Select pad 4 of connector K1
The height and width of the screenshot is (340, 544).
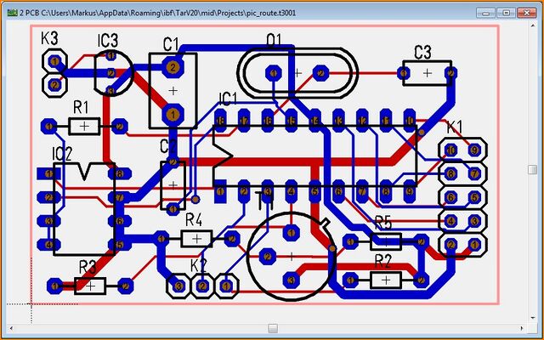coord(450,221)
